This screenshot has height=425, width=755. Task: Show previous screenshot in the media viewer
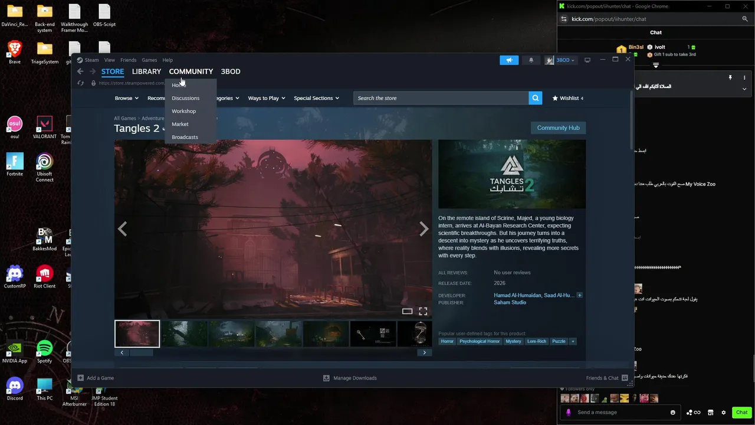(122, 229)
